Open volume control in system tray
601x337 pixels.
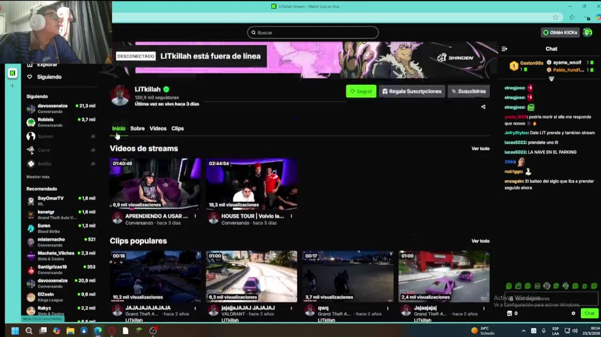coord(575,331)
